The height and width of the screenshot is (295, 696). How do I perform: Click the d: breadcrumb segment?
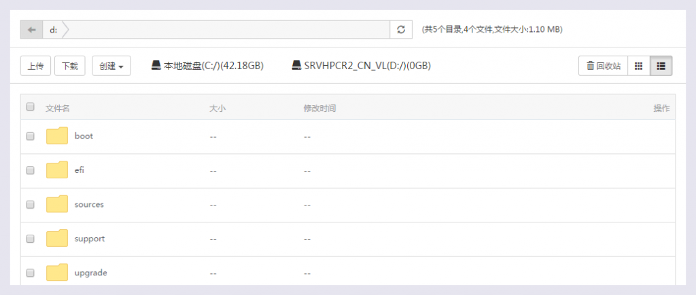coord(53,30)
